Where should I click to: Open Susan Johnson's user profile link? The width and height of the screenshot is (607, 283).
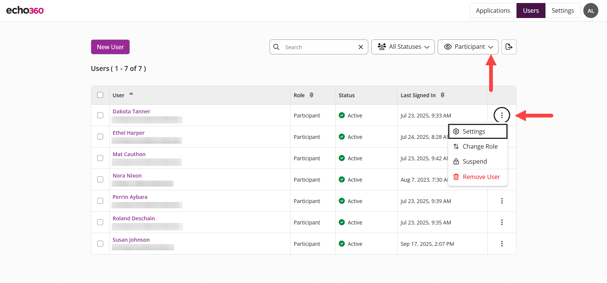(x=131, y=240)
